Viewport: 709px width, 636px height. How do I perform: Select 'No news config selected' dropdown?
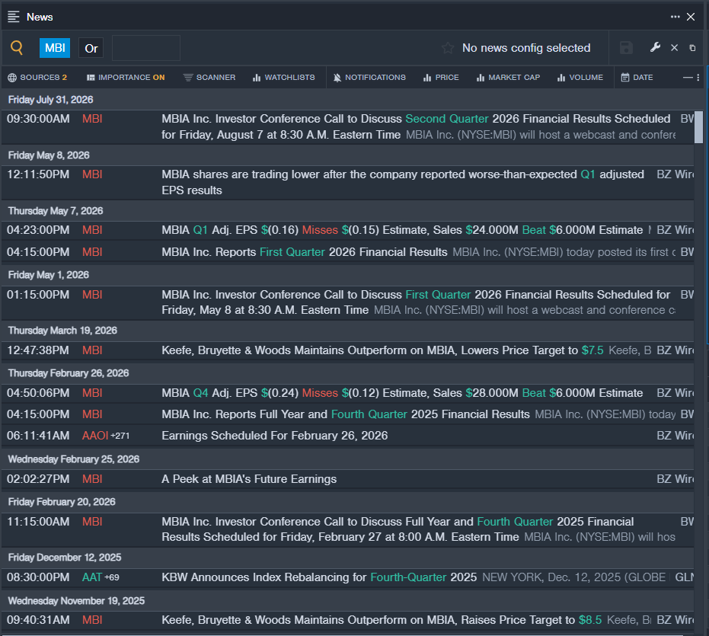526,48
